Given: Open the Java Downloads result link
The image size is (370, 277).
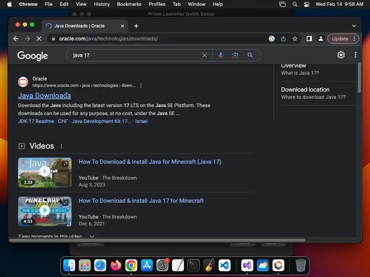Looking at the screenshot, I should [x=44, y=95].
